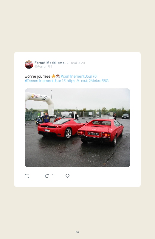The height and width of the screenshot is (239, 155).
Task: Open the #confinementJour70 hashtag
Action: tap(78, 76)
